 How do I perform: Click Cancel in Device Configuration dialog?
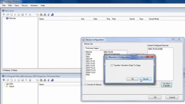click(x=172, y=97)
